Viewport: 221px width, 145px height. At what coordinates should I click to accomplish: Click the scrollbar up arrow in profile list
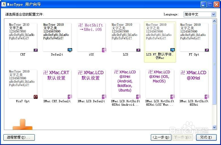[x=214, y=21]
